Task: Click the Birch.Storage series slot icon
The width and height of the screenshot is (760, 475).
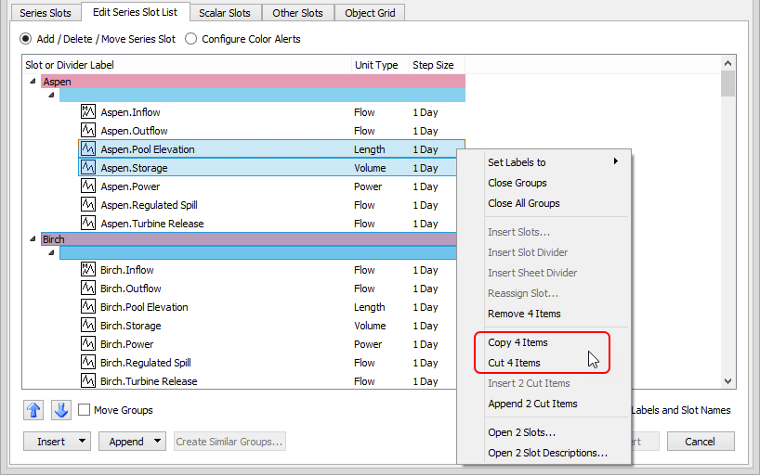Action: (89, 326)
